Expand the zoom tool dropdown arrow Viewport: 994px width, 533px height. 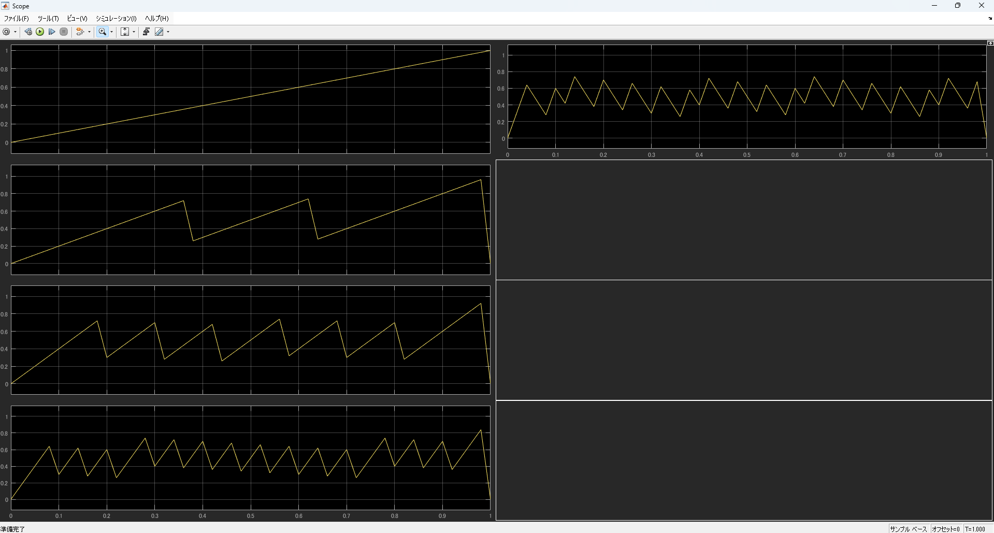tap(111, 32)
